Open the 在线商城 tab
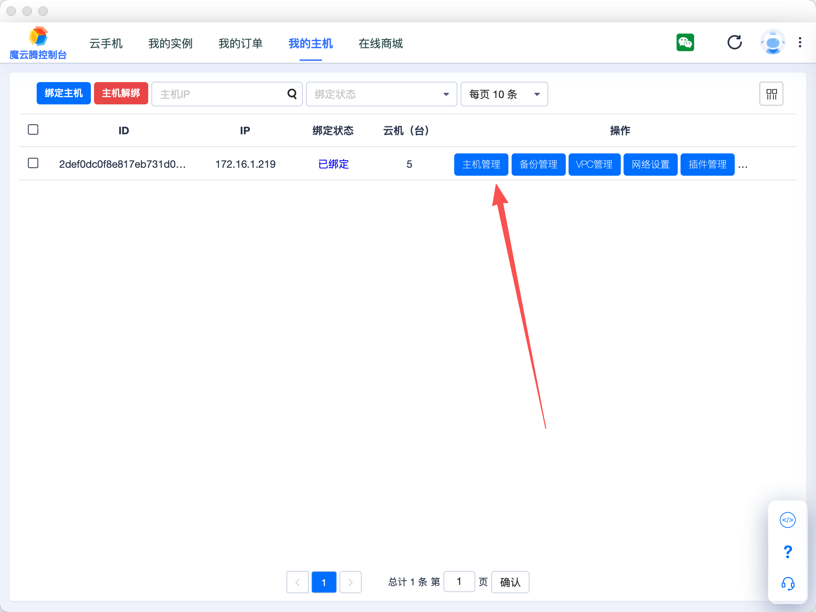The height and width of the screenshot is (612, 816). 381,43
